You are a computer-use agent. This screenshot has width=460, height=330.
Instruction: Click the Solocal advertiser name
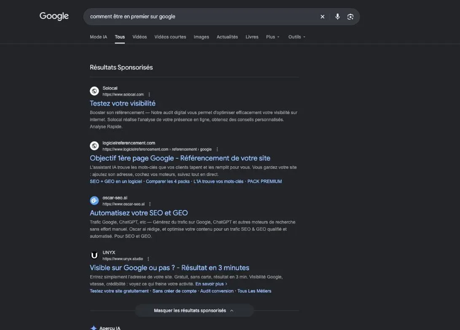tap(110, 88)
